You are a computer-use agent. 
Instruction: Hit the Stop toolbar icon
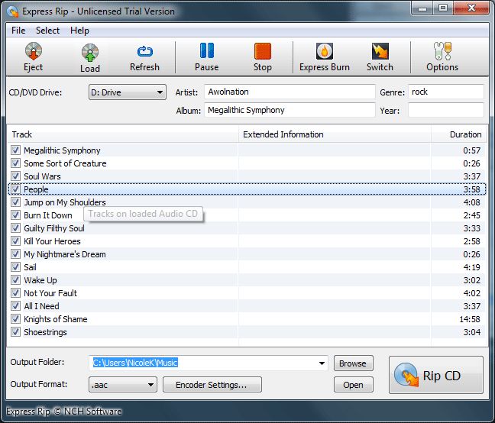point(263,53)
